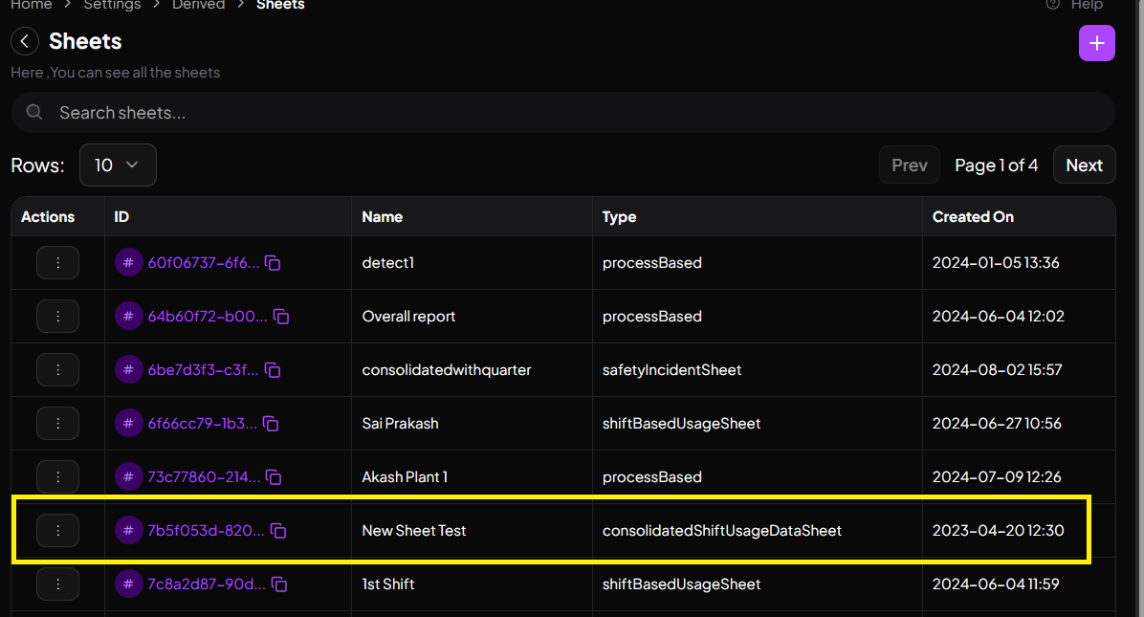The height and width of the screenshot is (617, 1144).
Task: Open sheet ID 60f06737-6f6...
Action: [204, 262]
